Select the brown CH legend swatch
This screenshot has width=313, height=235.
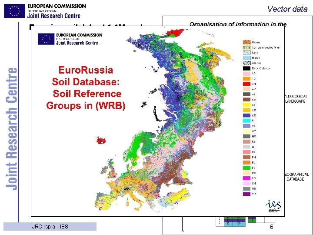click(247, 100)
